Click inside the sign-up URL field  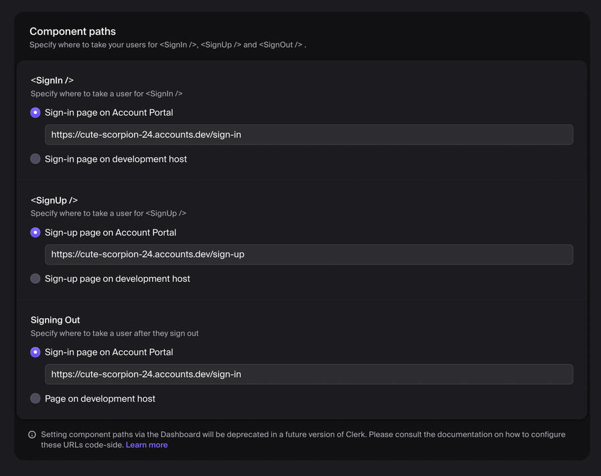point(308,254)
